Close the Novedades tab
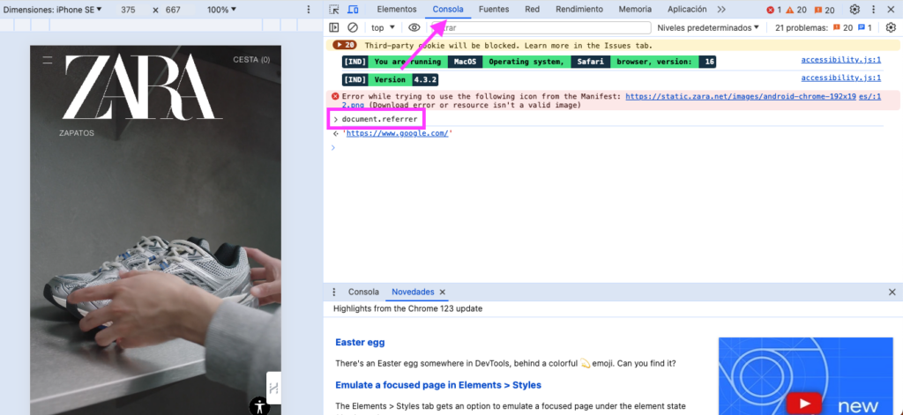The image size is (903, 415). coord(443,292)
